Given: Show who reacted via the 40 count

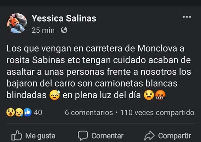Looking at the screenshot, I should pyautogui.click(x=38, y=113).
